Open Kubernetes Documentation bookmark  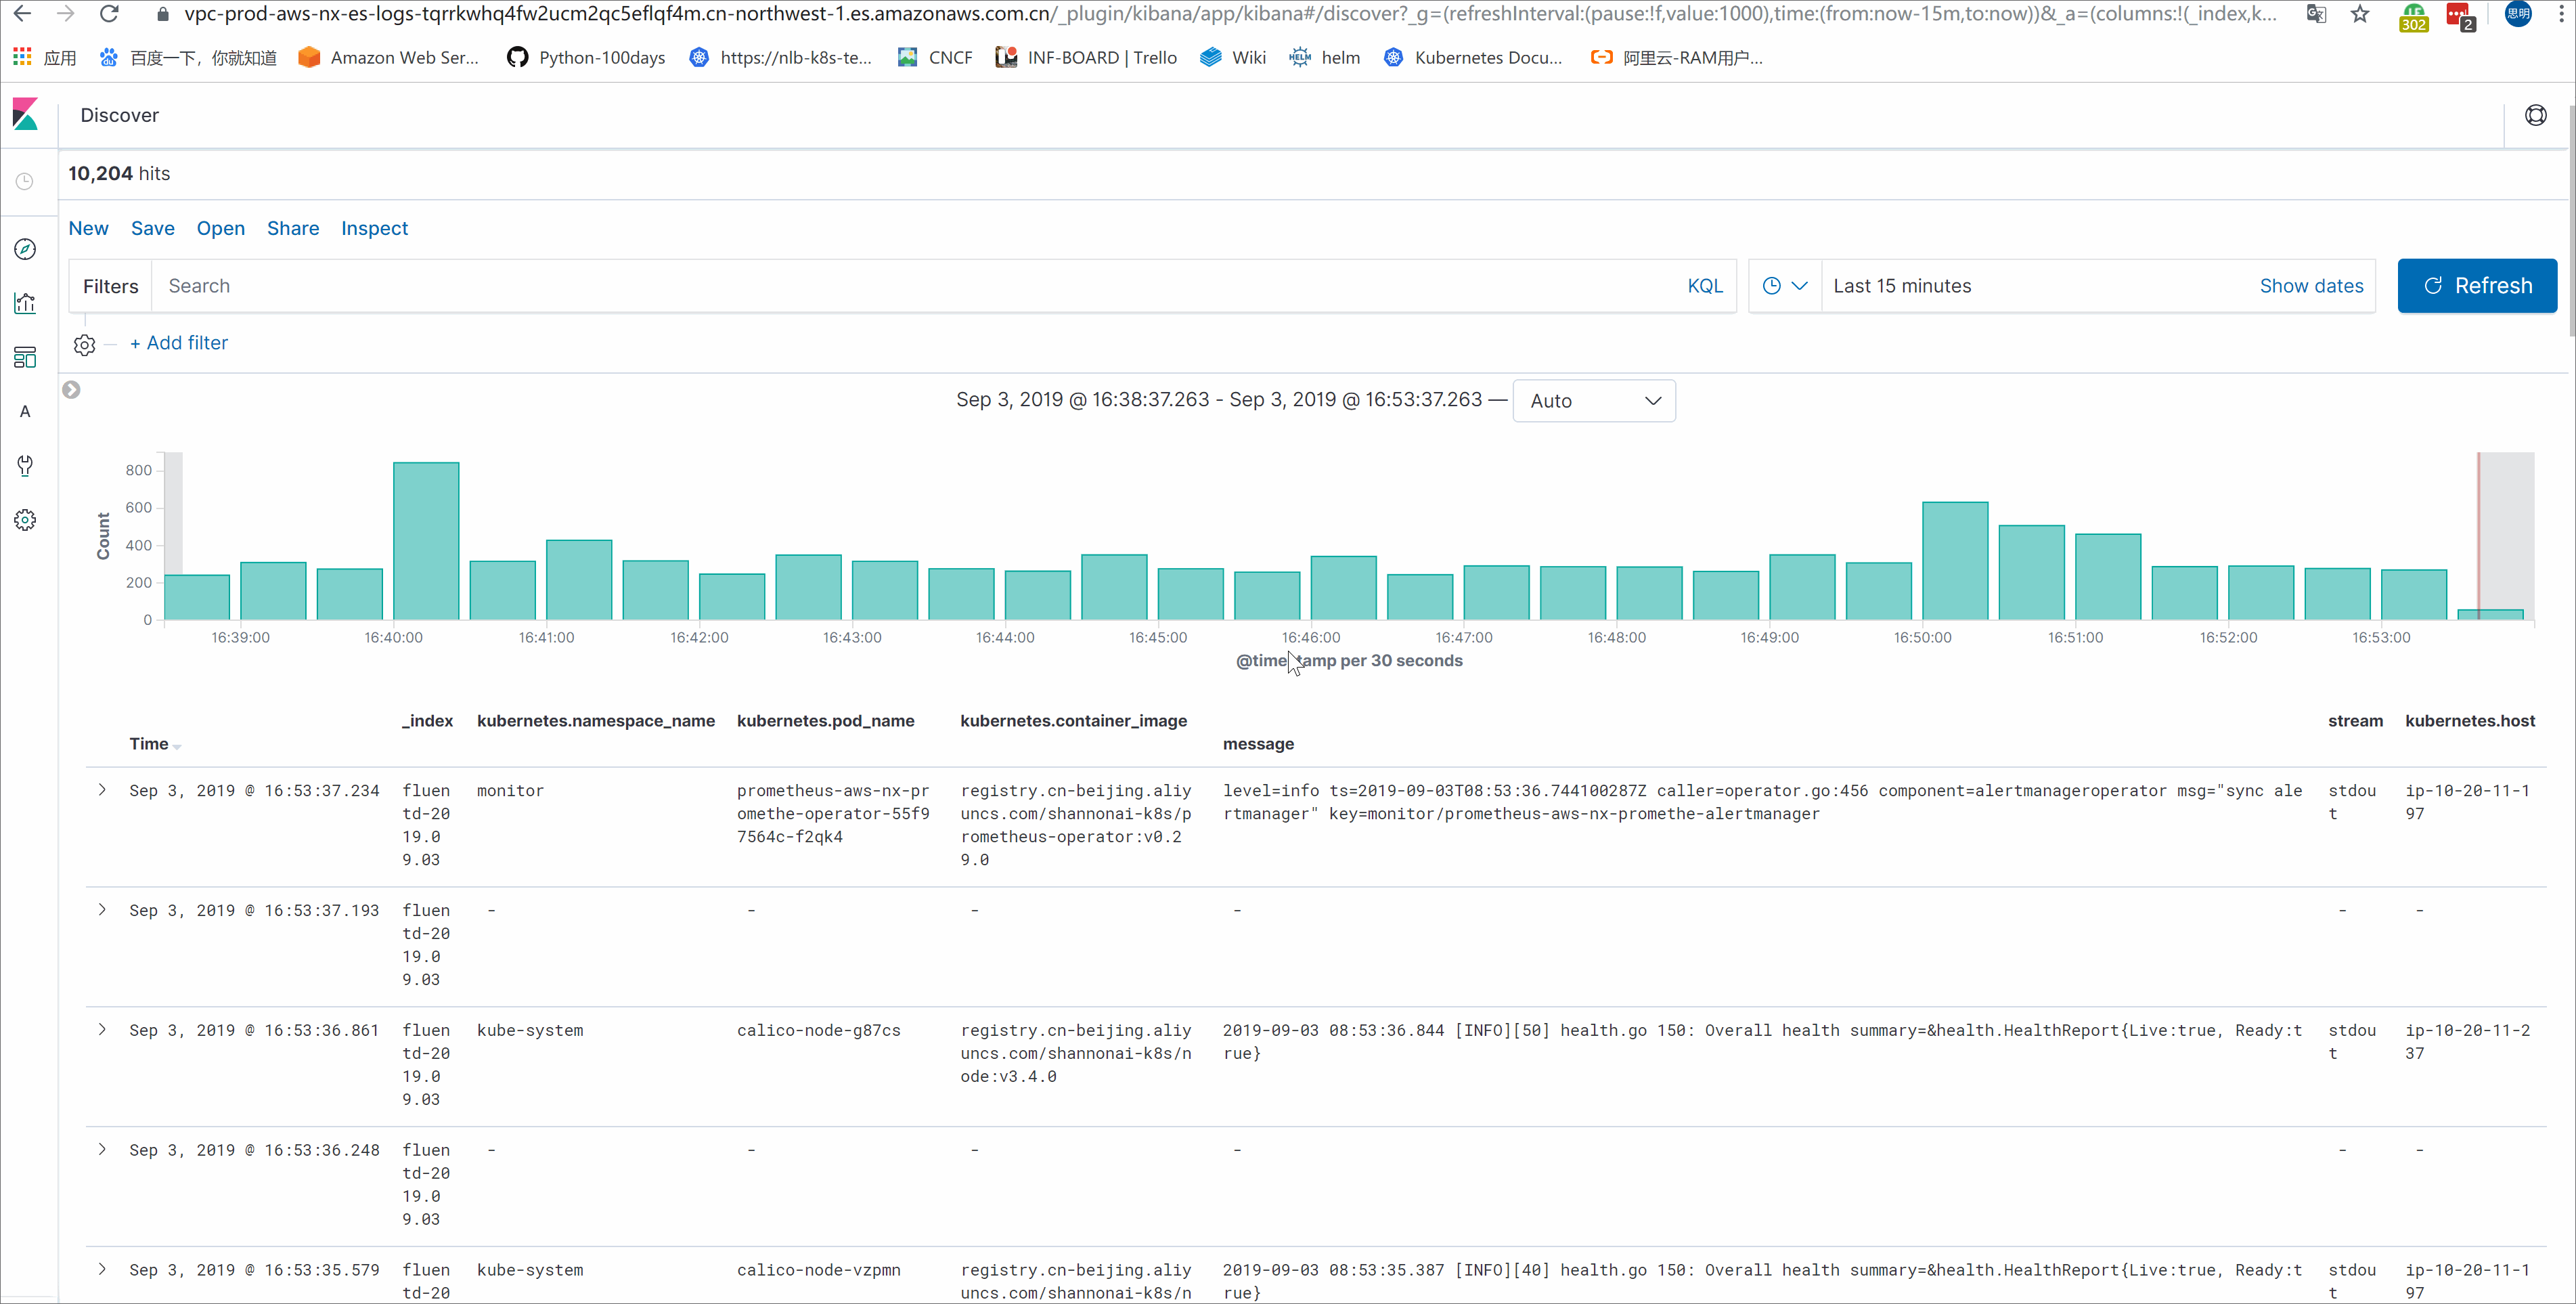pos(1473,57)
